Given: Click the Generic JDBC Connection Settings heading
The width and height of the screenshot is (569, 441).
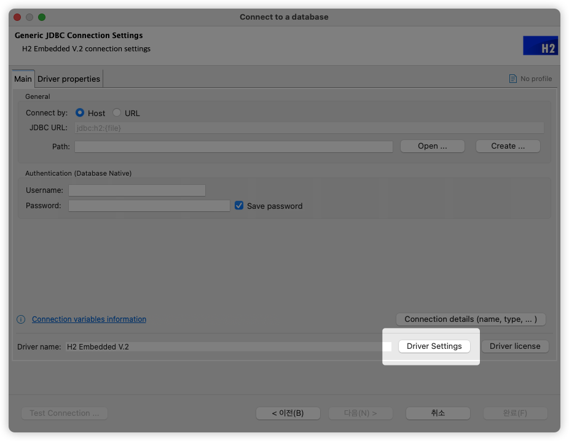Looking at the screenshot, I should point(79,36).
